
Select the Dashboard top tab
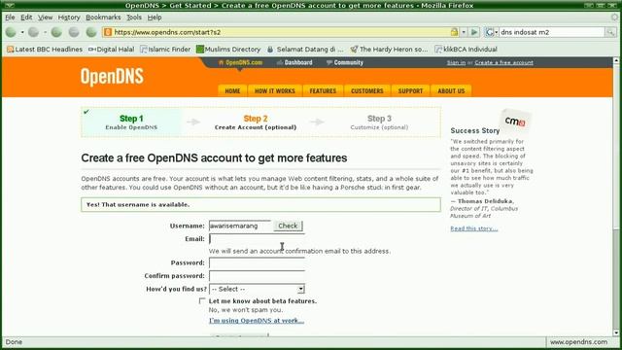point(294,62)
